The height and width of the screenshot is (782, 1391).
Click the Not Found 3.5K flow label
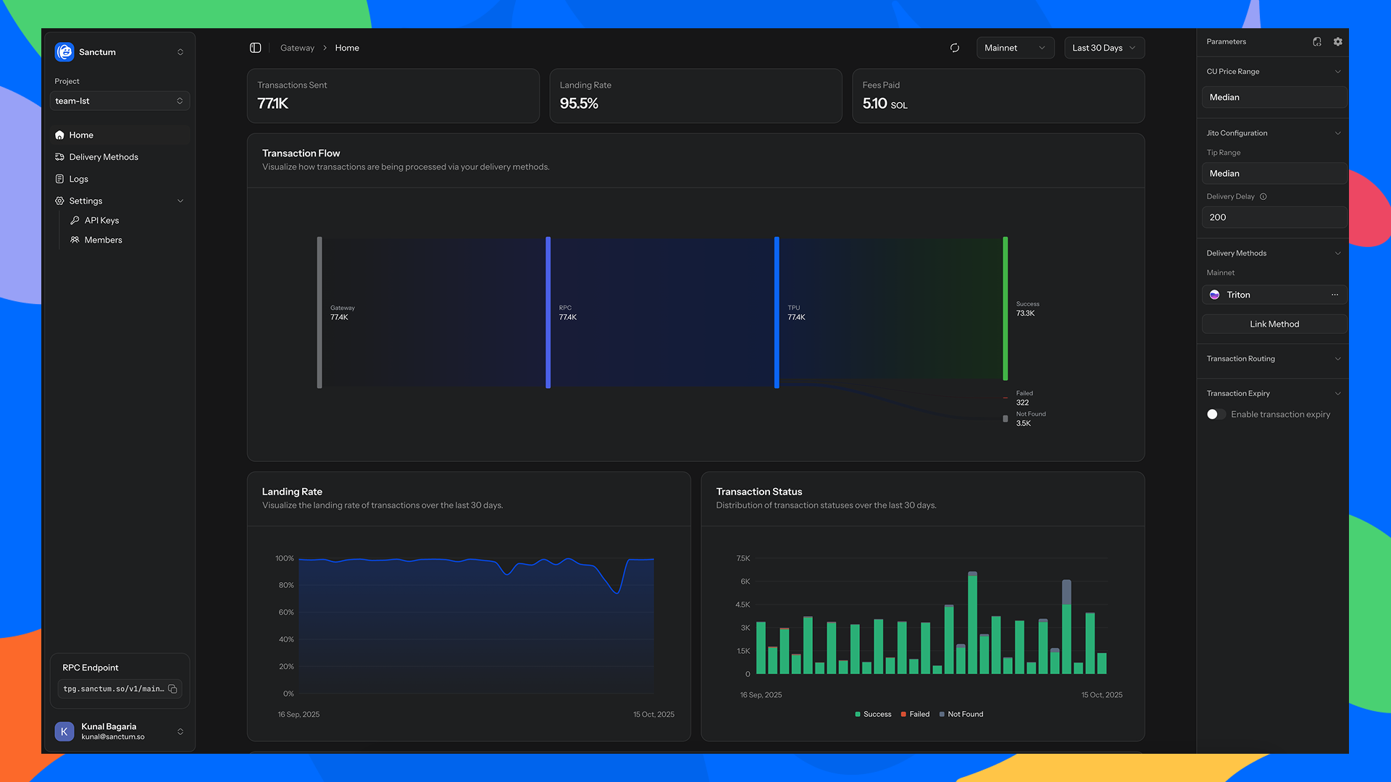[1031, 419]
